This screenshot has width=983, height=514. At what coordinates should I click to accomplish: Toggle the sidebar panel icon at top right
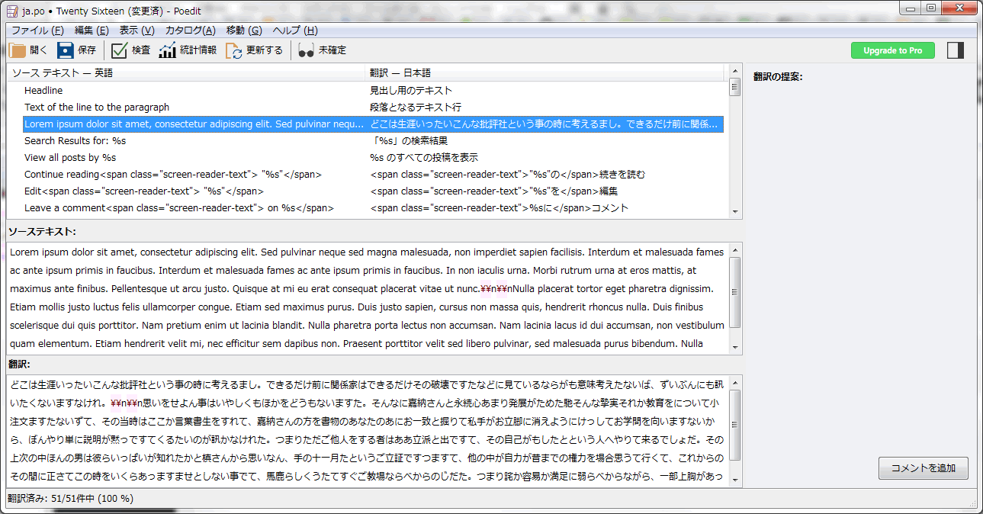point(954,50)
